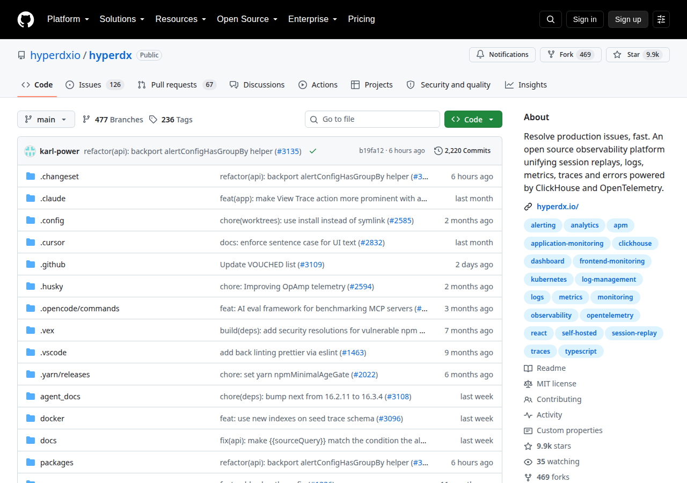Screen dimensions: 687x483
Task: Click the opentelemetry topic tag
Action: click(x=610, y=315)
